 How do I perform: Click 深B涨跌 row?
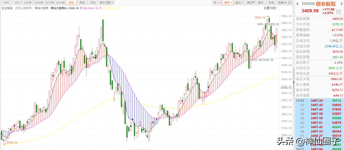(x=319, y=95)
